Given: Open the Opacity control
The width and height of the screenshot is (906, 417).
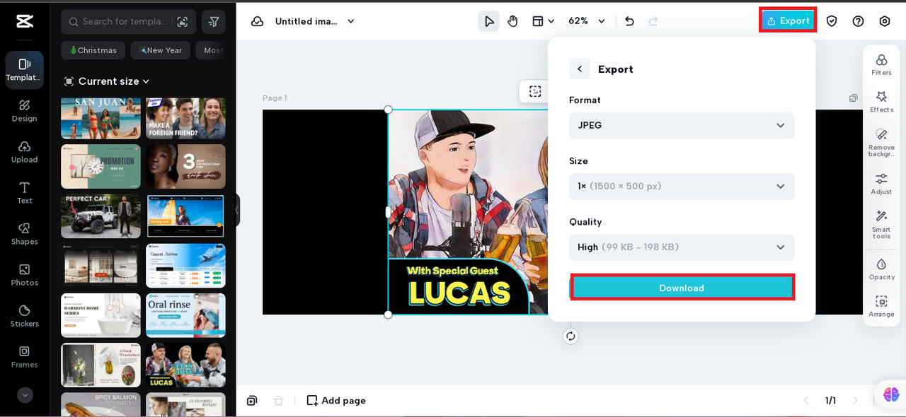Looking at the screenshot, I should pyautogui.click(x=881, y=269).
